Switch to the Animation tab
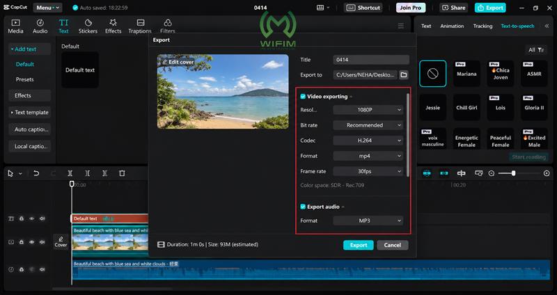This screenshot has height=295, width=557. pyautogui.click(x=452, y=26)
